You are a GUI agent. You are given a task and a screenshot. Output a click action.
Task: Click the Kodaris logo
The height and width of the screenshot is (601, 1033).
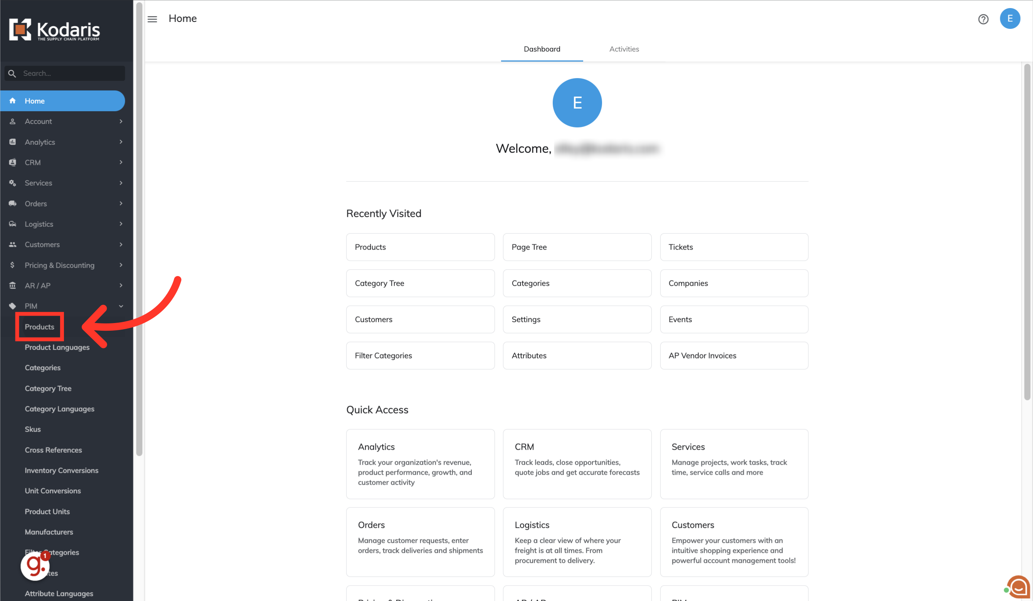(54, 30)
